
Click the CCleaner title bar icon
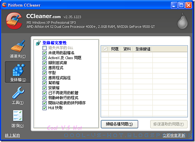pos(4,5)
